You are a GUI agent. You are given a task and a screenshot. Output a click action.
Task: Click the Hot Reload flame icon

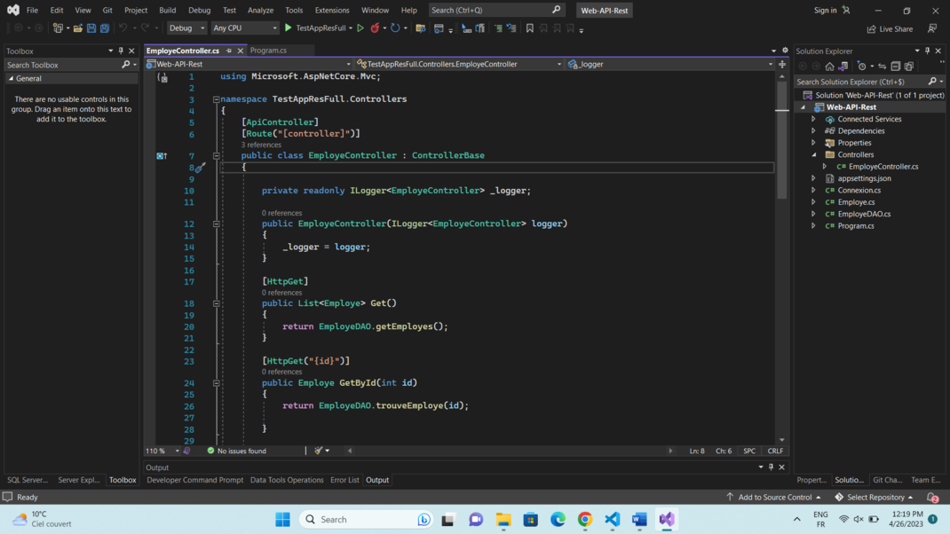coord(375,28)
